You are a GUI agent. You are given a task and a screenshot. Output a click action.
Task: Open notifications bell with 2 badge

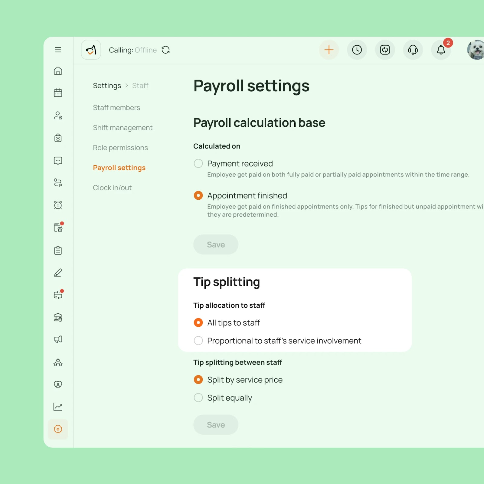(441, 50)
